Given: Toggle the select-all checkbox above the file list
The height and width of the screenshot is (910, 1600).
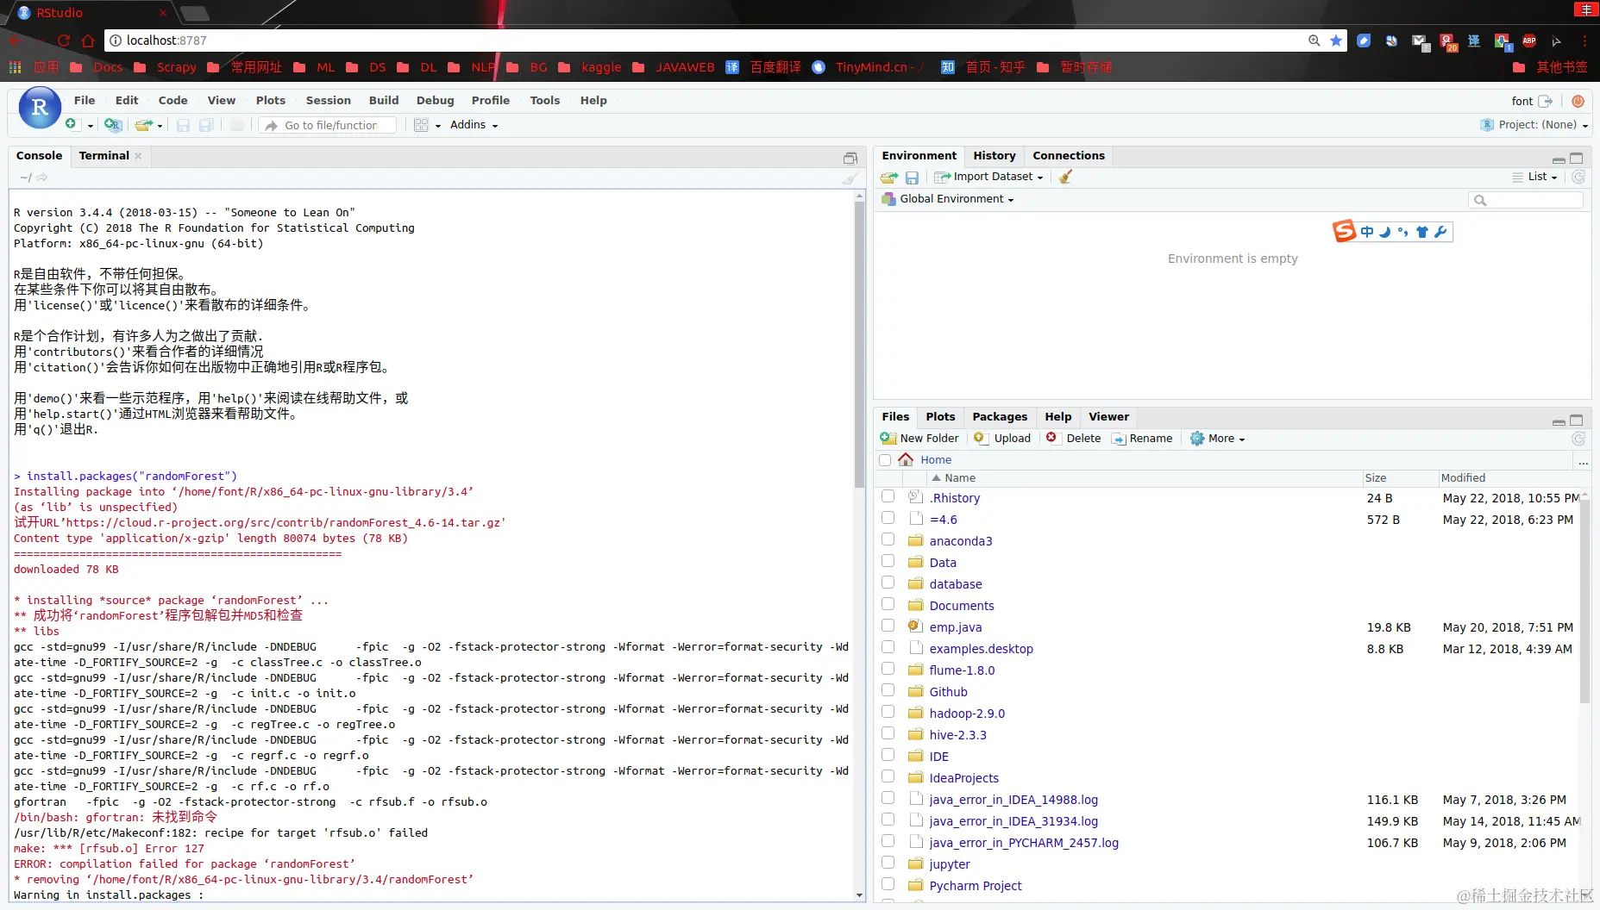Looking at the screenshot, I should click(886, 459).
